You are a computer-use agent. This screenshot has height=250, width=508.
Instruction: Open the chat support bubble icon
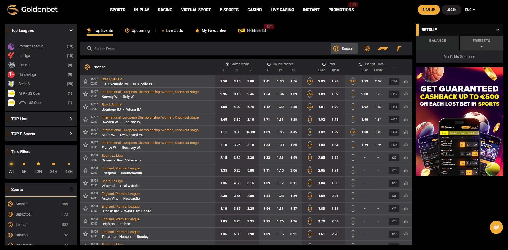click(x=496, y=227)
